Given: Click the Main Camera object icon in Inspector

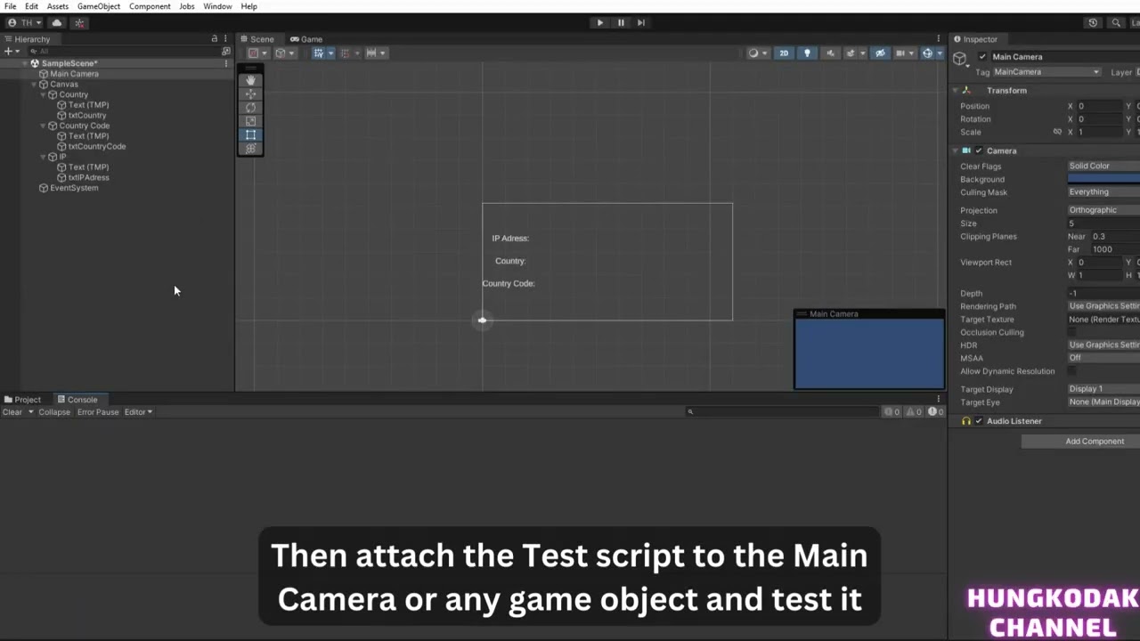Looking at the screenshot, I should click(x=960, y=59).
